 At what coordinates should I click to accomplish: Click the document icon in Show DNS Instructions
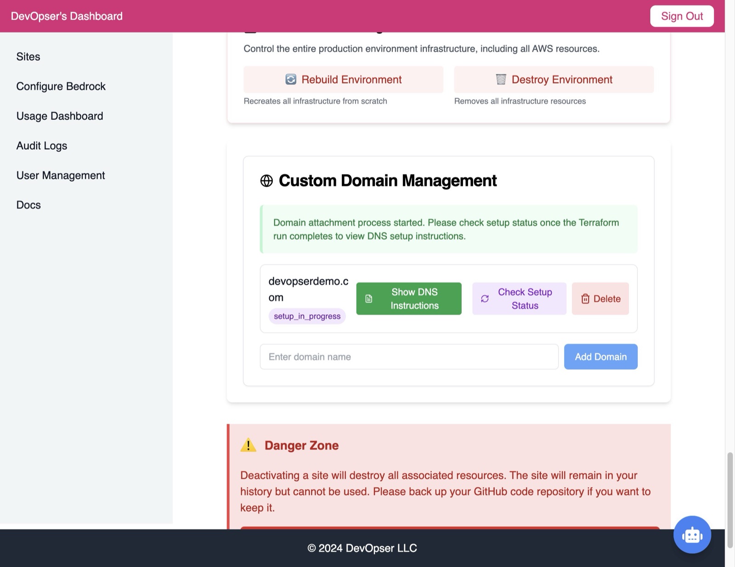[x=369, y=299]
